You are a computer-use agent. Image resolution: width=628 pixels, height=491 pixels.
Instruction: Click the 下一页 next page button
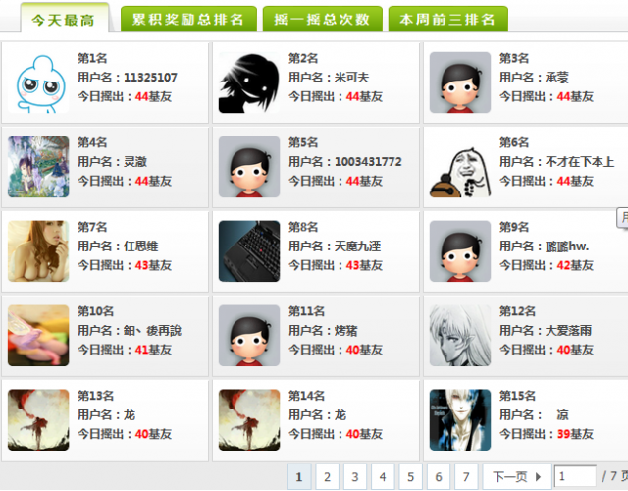[517, 477]
